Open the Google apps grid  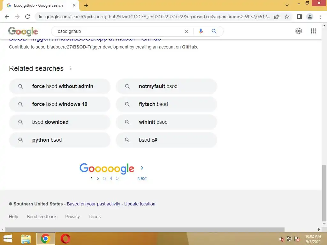[313, 31]
